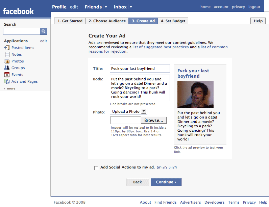Click the Back button
Screen dimensions: 269x207
click(138, 182)
